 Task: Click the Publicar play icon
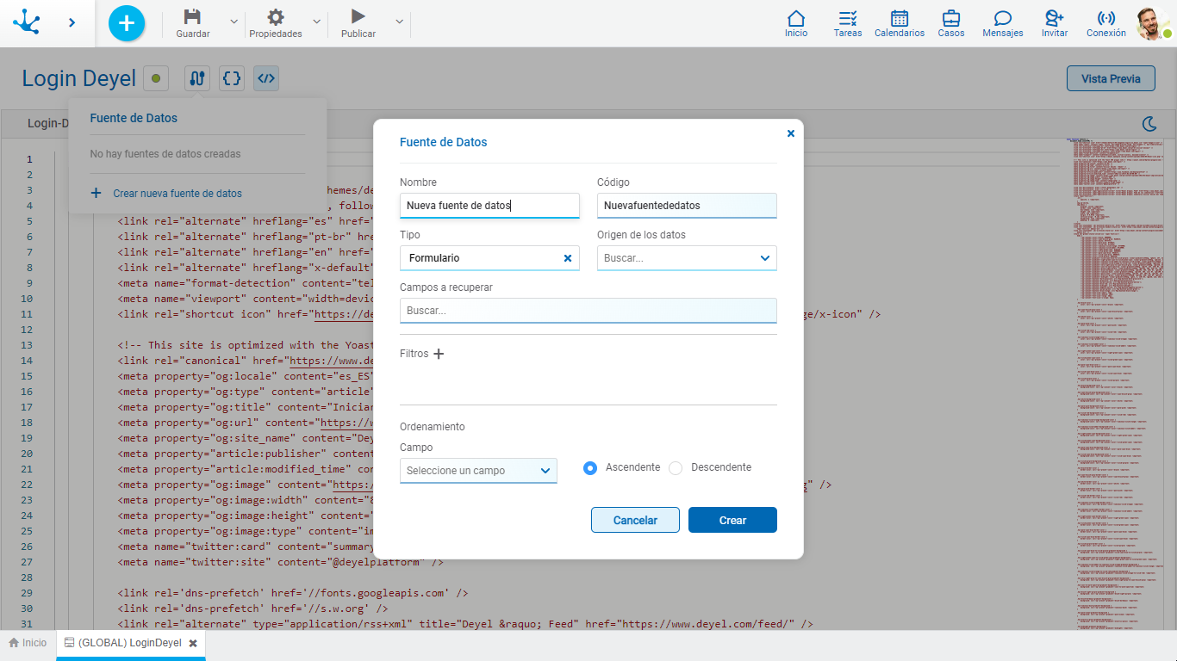358,16
